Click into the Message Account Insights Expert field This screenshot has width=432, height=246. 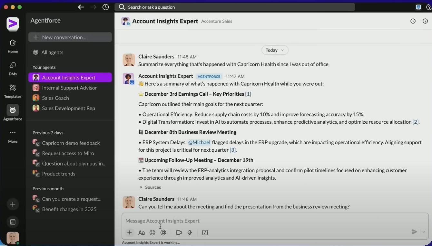point(275,221)
